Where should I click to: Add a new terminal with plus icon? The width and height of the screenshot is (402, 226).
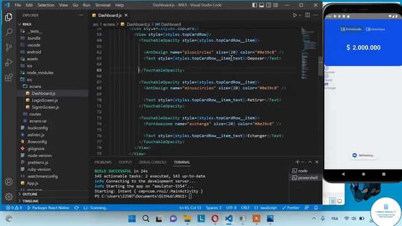(x=297, y=162)
